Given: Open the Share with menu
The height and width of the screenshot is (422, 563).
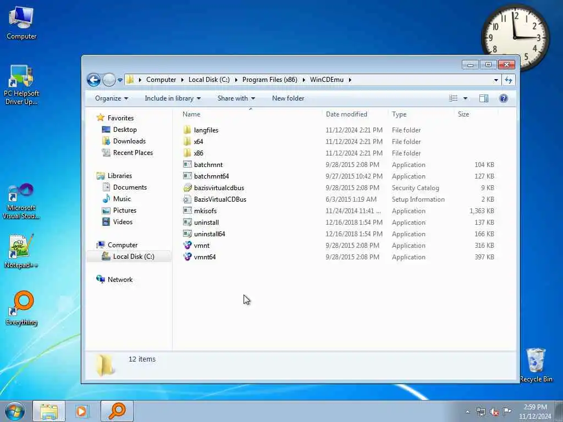Looking at the screenshot, I should 236,98.
